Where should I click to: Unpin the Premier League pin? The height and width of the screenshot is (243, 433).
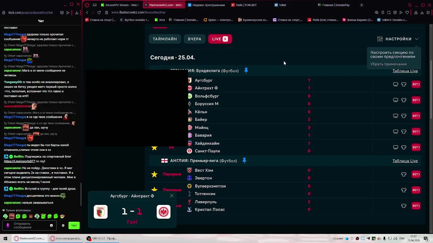[244, 161]
